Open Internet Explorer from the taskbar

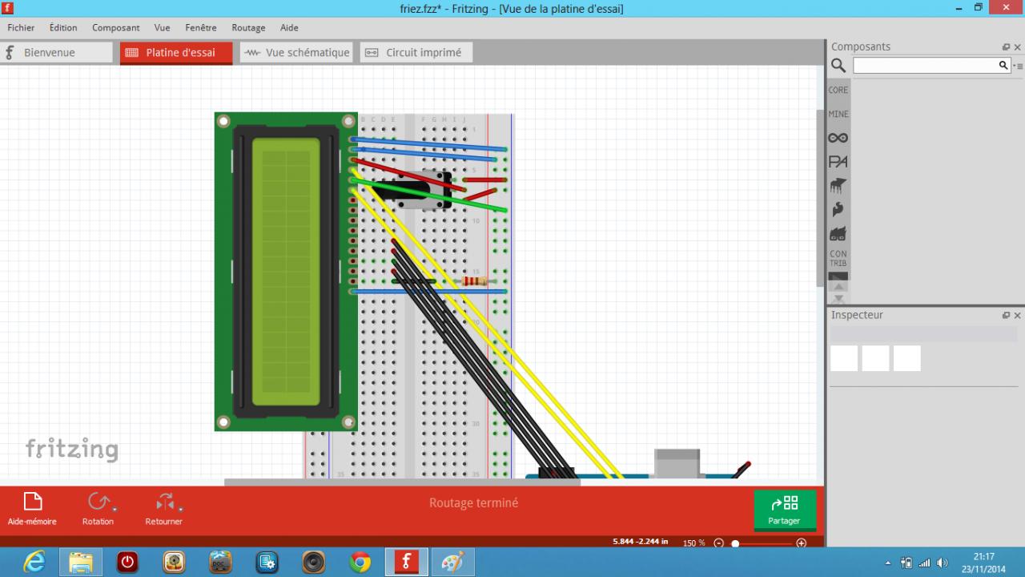34,563
